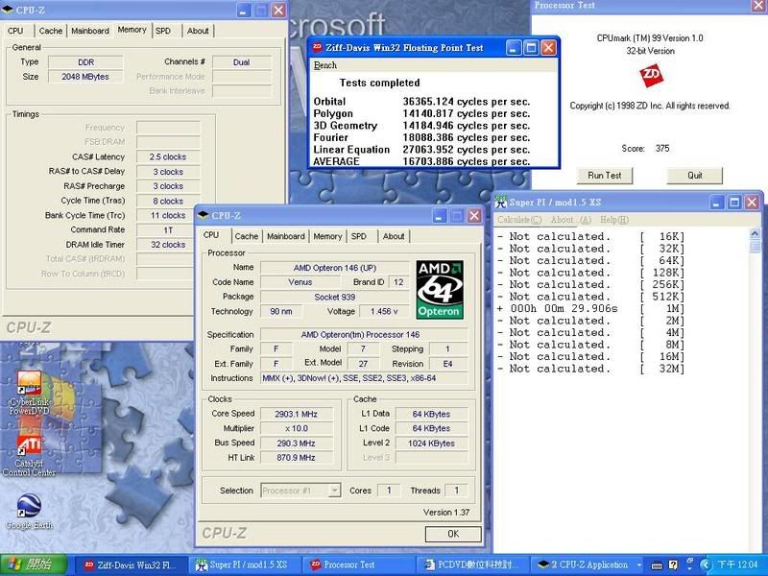The width and height of the screenshot is (768, 576).
Task: Click Quit in Processor Test
Action: pyautogui.click(x=694, y=176)
